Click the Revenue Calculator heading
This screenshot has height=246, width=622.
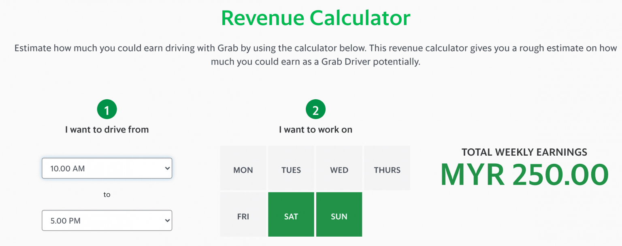point(315,18)
